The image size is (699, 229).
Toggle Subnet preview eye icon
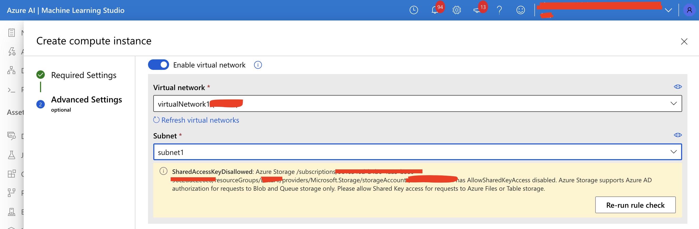[678, 135]
